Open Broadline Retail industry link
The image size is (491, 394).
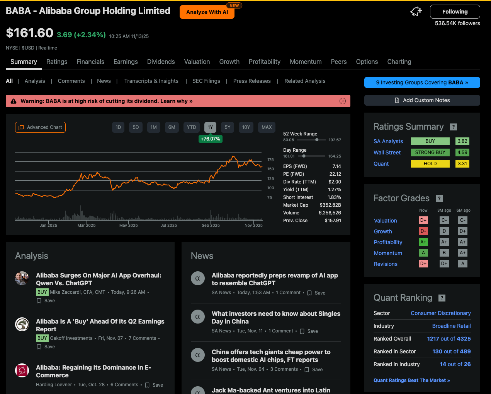(452, 326)
